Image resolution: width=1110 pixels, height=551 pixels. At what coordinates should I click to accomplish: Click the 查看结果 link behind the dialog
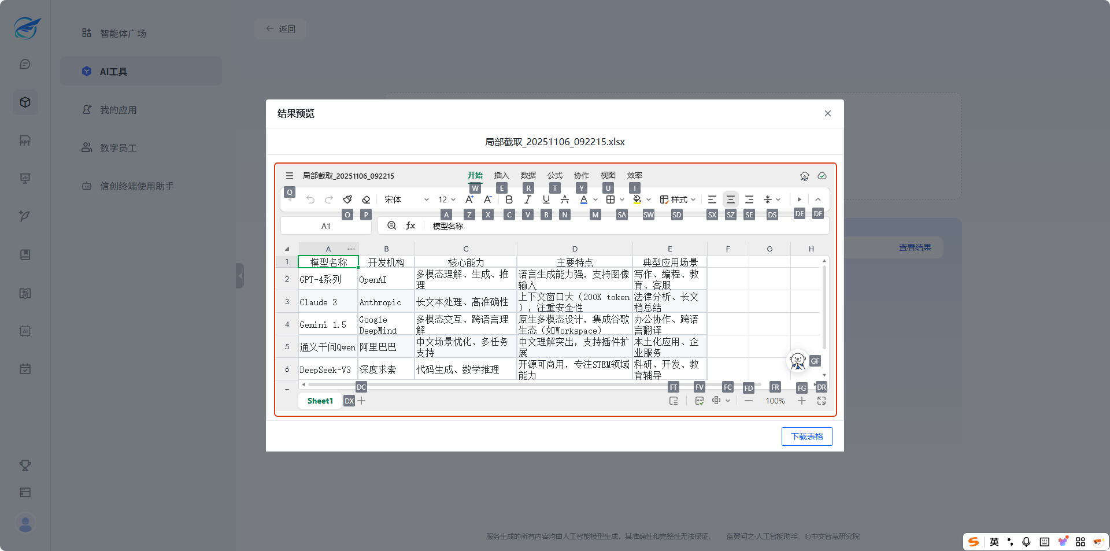click(915, 247)
